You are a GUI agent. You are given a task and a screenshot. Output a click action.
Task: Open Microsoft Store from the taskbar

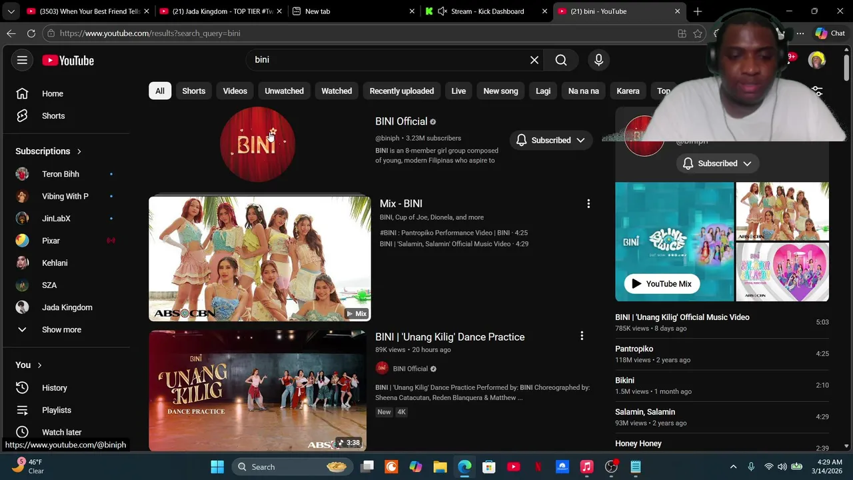pos(489,467)
